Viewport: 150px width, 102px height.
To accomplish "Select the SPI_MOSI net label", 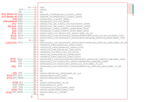I will pyautogui.click(x=18, y=92).
